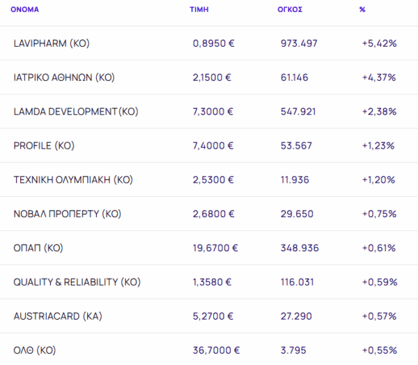The image size is (418, 365).
Task: Click the volume value 53.567
Action: coord(296,146)
